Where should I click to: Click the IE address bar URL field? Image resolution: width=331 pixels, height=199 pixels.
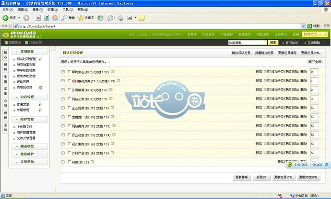pyautogui.click(x=158, y=26)
